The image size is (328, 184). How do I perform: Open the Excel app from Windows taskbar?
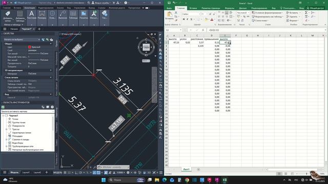click(224, 180)
